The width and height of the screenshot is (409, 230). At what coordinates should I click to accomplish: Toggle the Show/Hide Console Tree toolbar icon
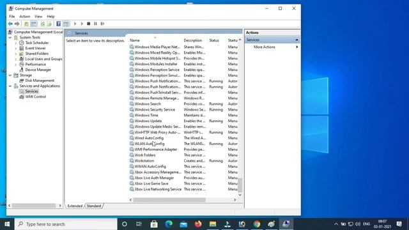pos(34,24)
